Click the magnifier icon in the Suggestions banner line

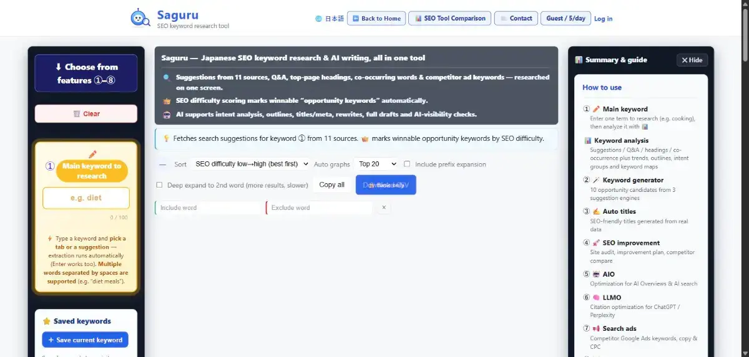tap(167, 78)
